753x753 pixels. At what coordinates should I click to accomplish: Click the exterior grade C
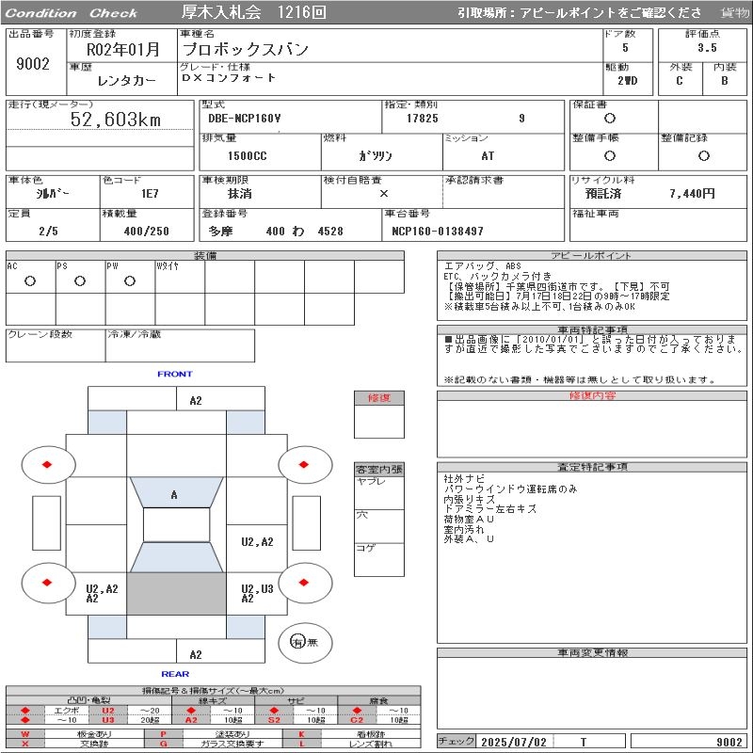[680, 81]
